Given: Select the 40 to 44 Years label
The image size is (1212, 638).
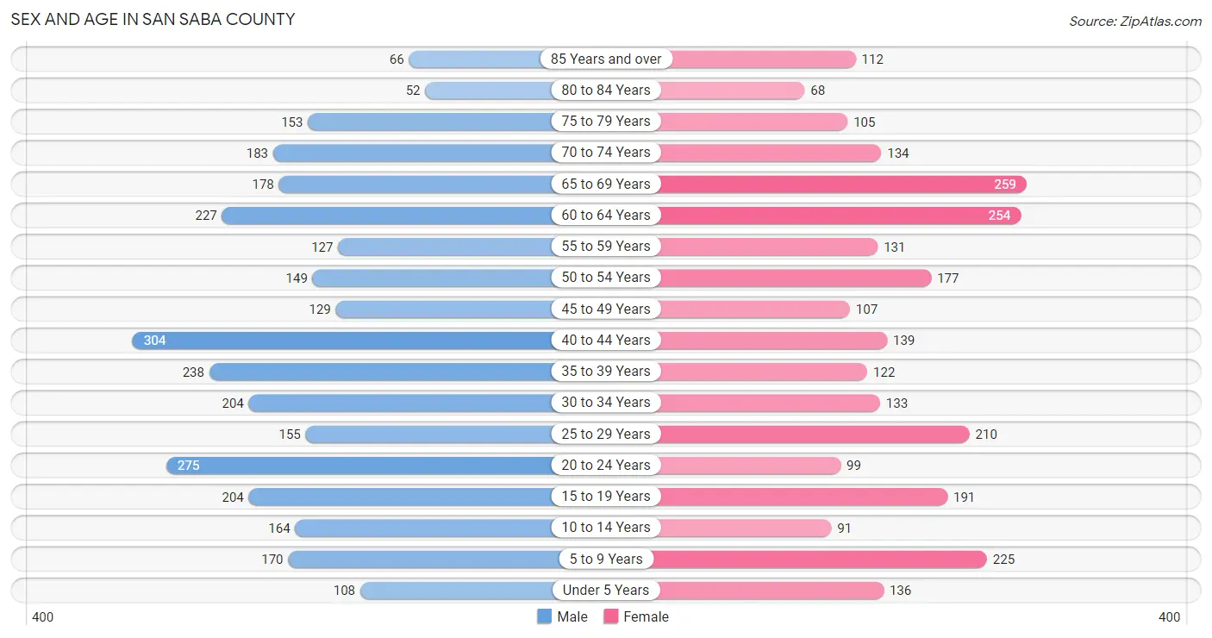Looking at the screenshot, I should [606, 341].
